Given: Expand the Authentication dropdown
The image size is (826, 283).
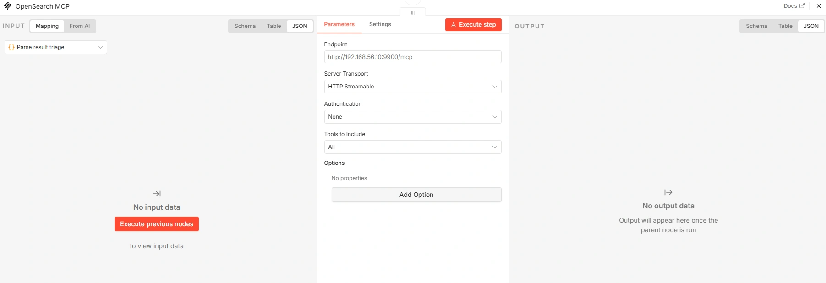Looking at the screenshot, I should pos(412,117).
